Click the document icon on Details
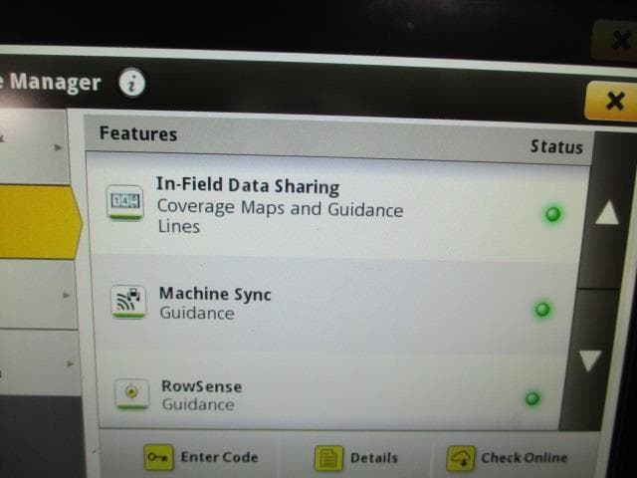Viewport: 637px width, 478px height. coord(328,458)
